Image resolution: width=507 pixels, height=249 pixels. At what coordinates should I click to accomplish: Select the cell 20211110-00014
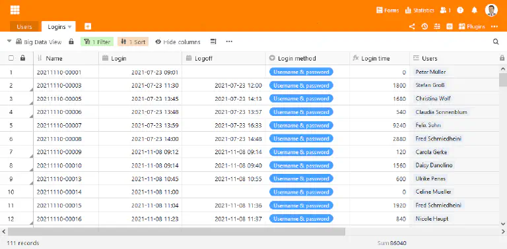point(66,192)
